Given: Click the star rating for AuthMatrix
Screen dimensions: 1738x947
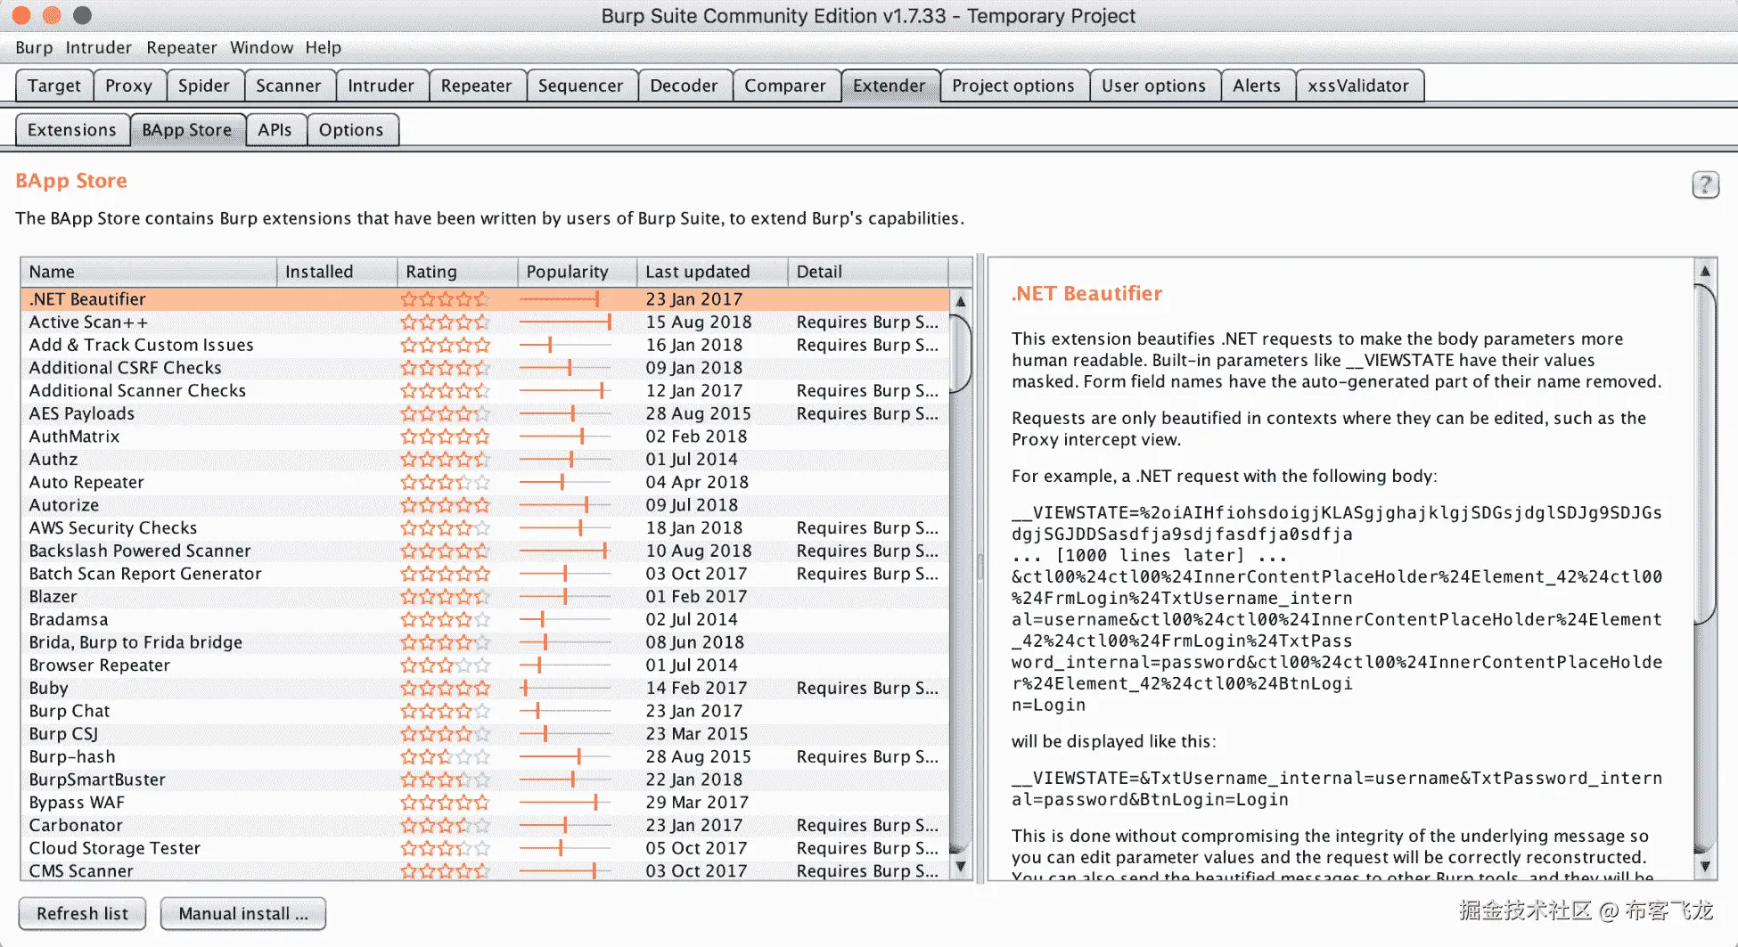Looking at the screenshot, I should tap(445, 437).
